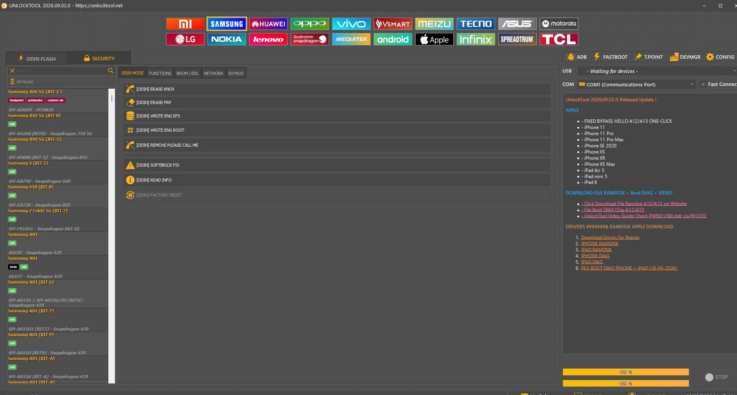Select the MediaTek logo
737x395 pixels.
[x=351, y=39]
